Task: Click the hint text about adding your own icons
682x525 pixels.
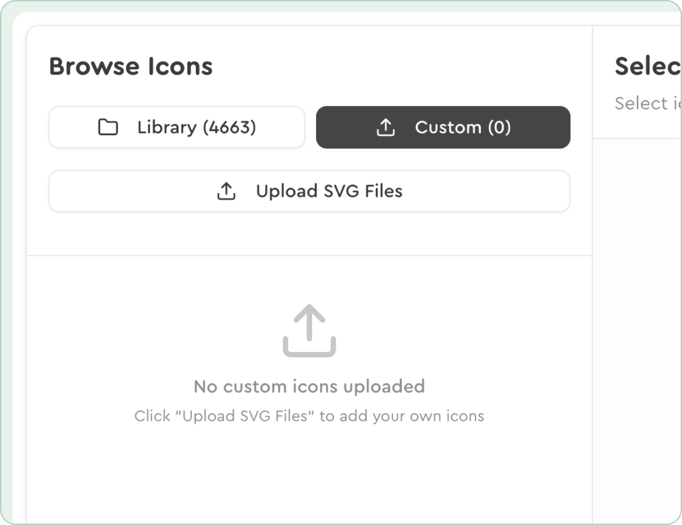Action: tap(309, 416)
